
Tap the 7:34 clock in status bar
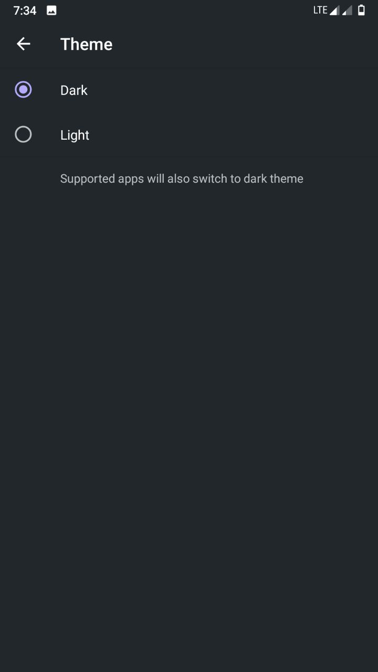(25, 10)
